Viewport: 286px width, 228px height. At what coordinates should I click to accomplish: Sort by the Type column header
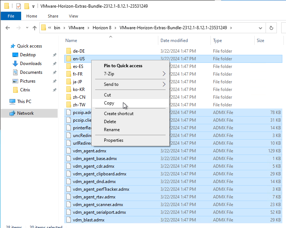(x=217, y=41)
